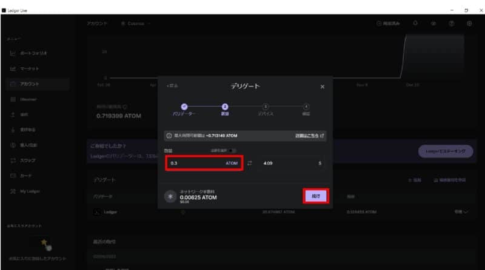Click the continue button in delegate dialog

(315, 196)
